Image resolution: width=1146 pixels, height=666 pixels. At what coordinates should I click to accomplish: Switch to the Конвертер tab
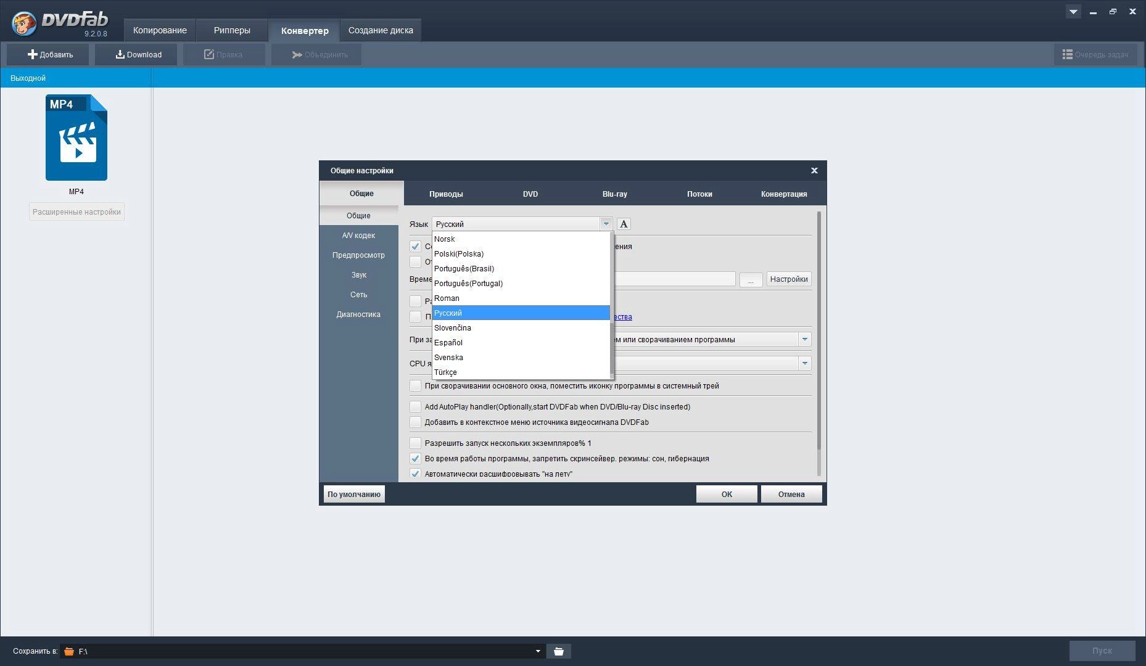pyautogui.click(x=305, y=30)
